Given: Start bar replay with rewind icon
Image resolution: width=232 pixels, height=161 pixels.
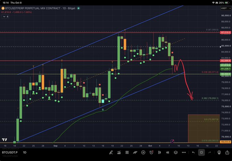Looking at the screenshot, I should 168,152.
